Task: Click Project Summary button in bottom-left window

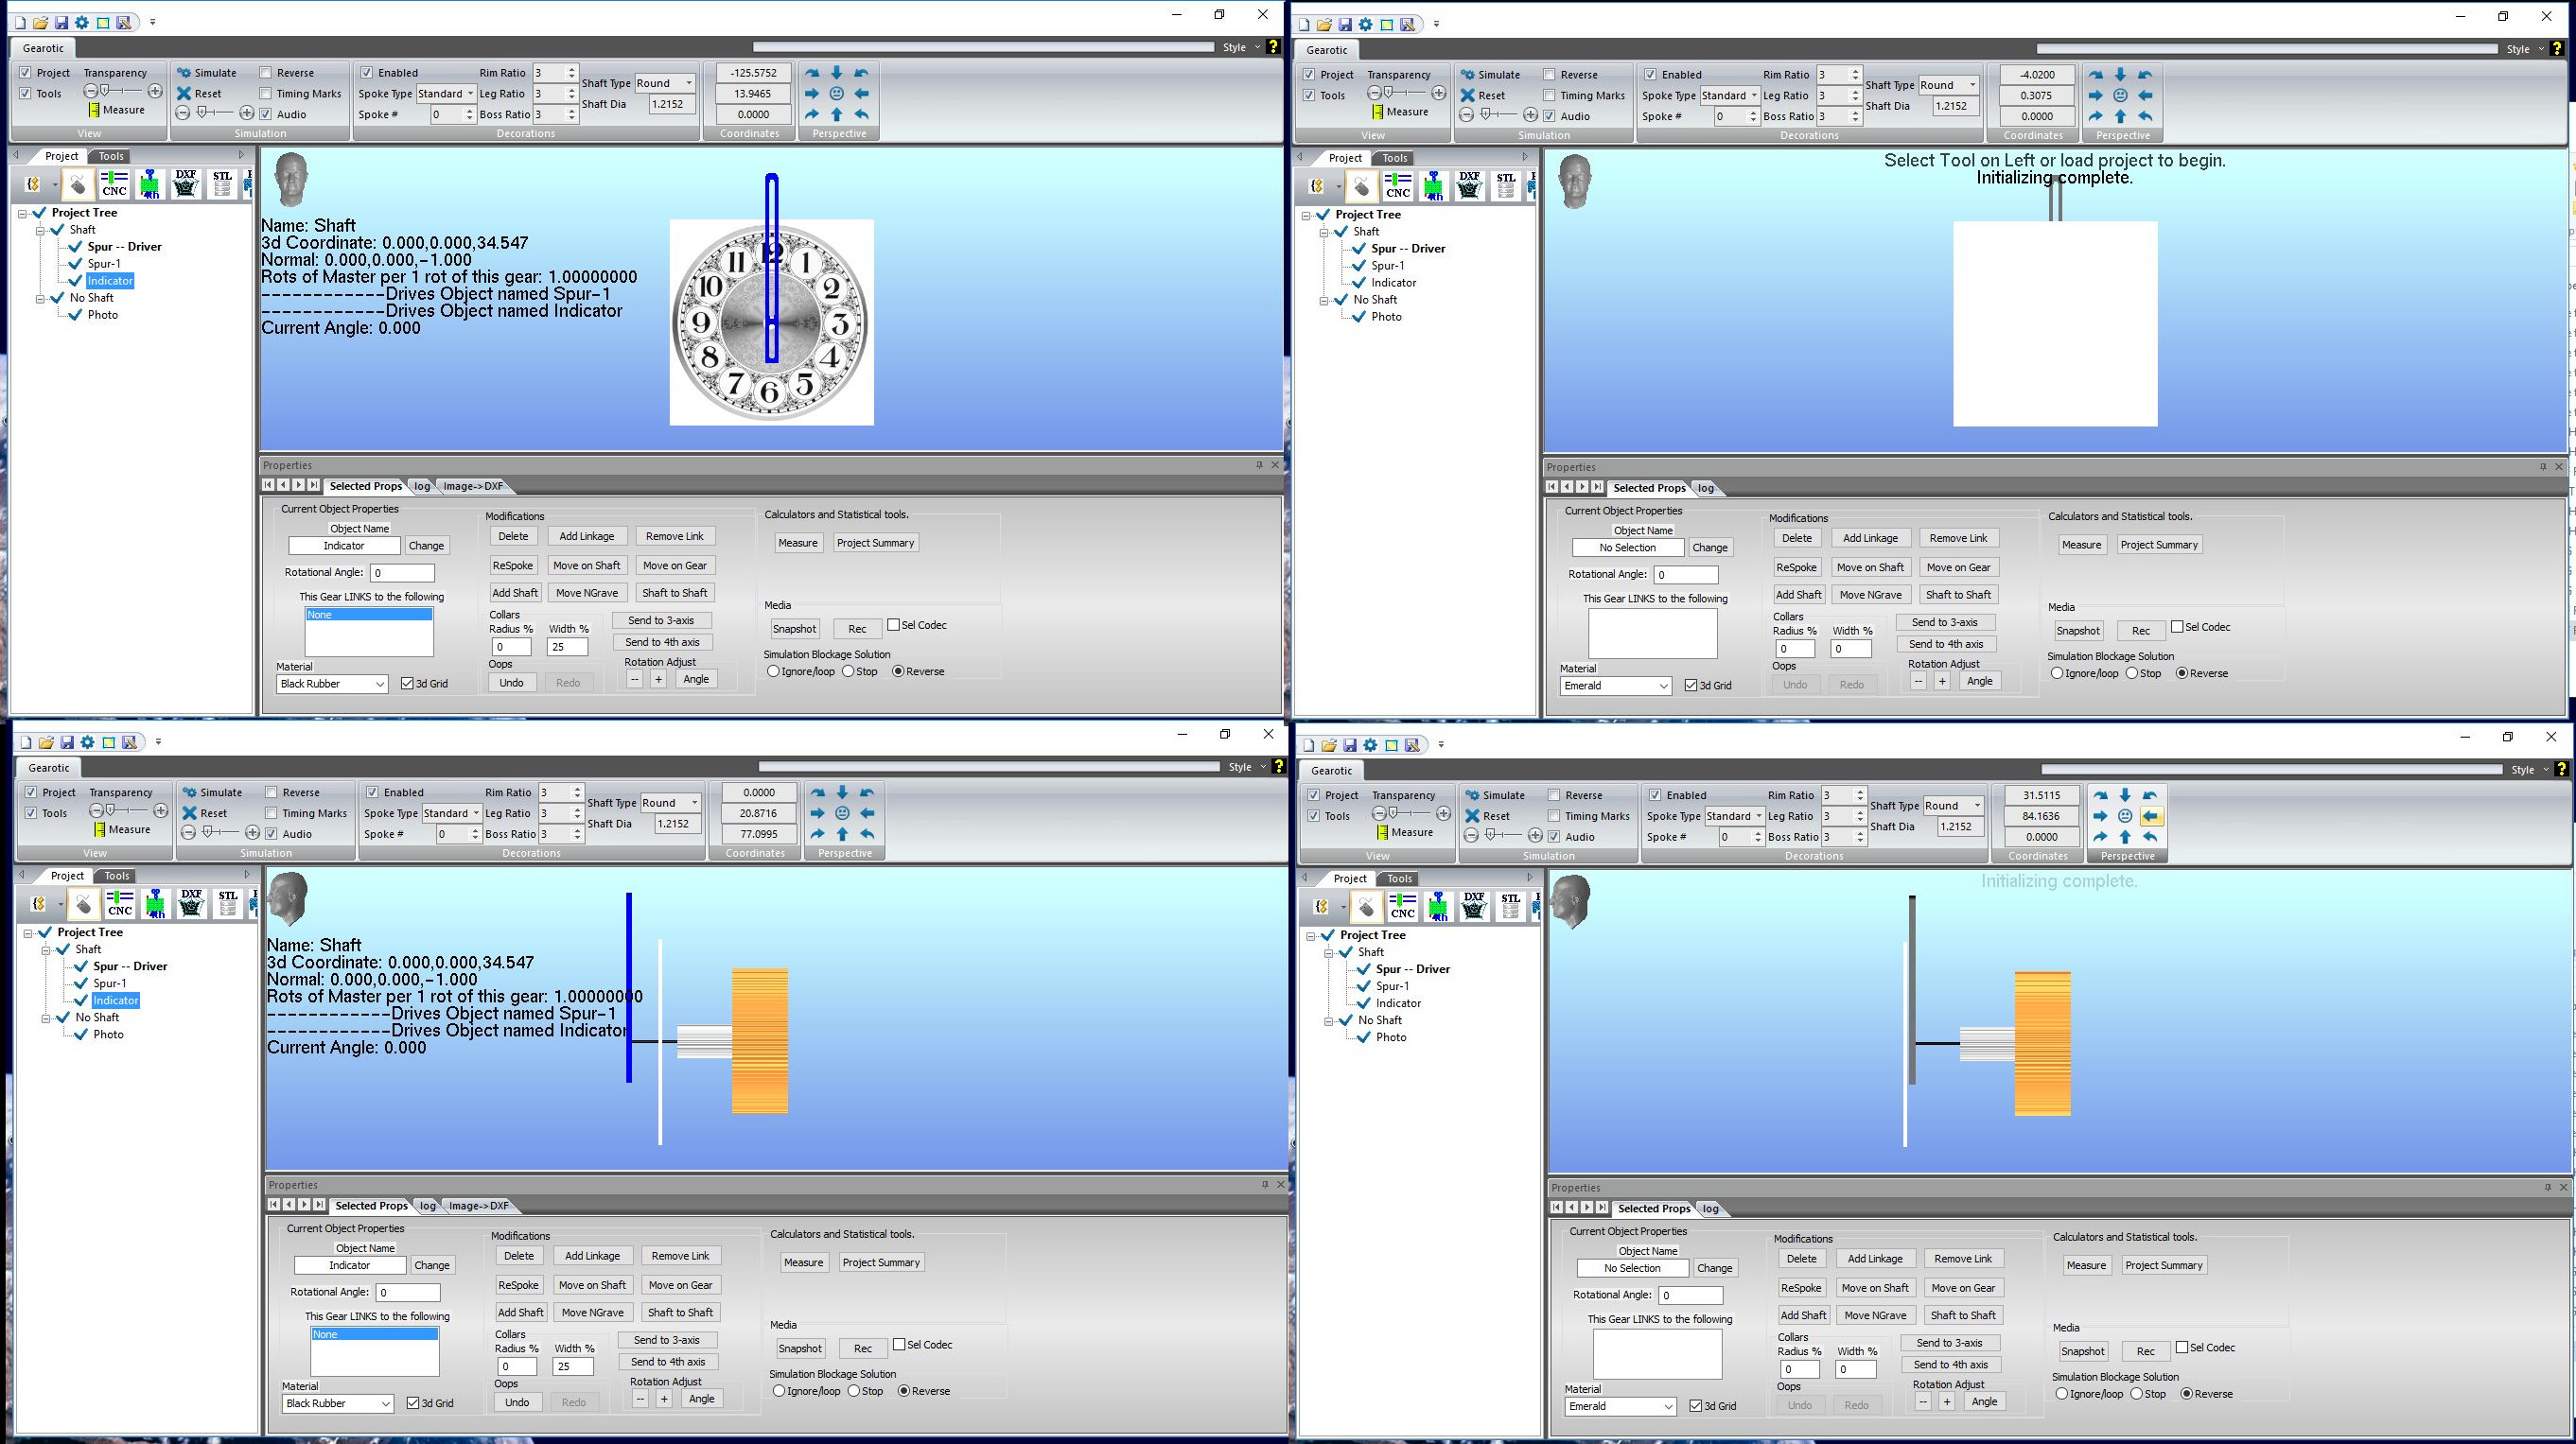Action: point(880,1262)
